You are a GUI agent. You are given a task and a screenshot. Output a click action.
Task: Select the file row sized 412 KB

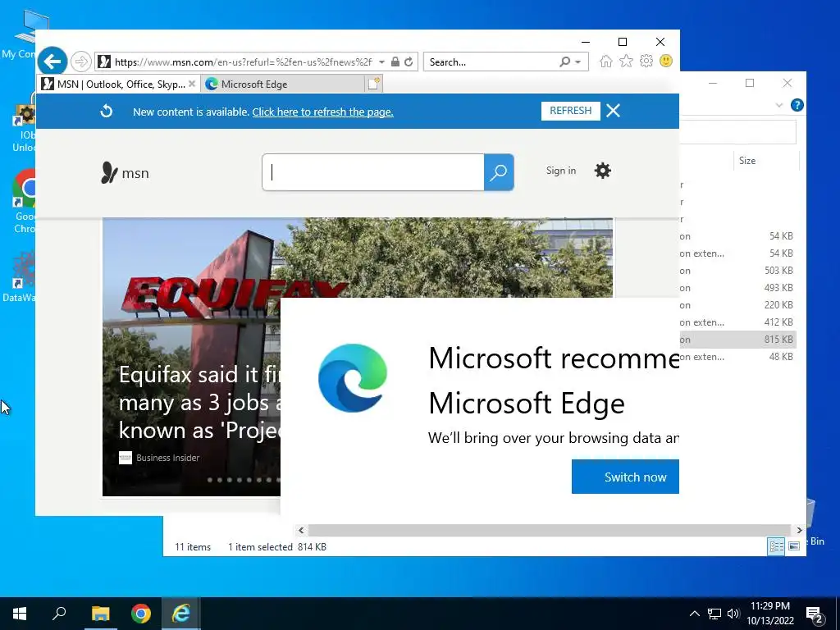click(x=738, y=322)
